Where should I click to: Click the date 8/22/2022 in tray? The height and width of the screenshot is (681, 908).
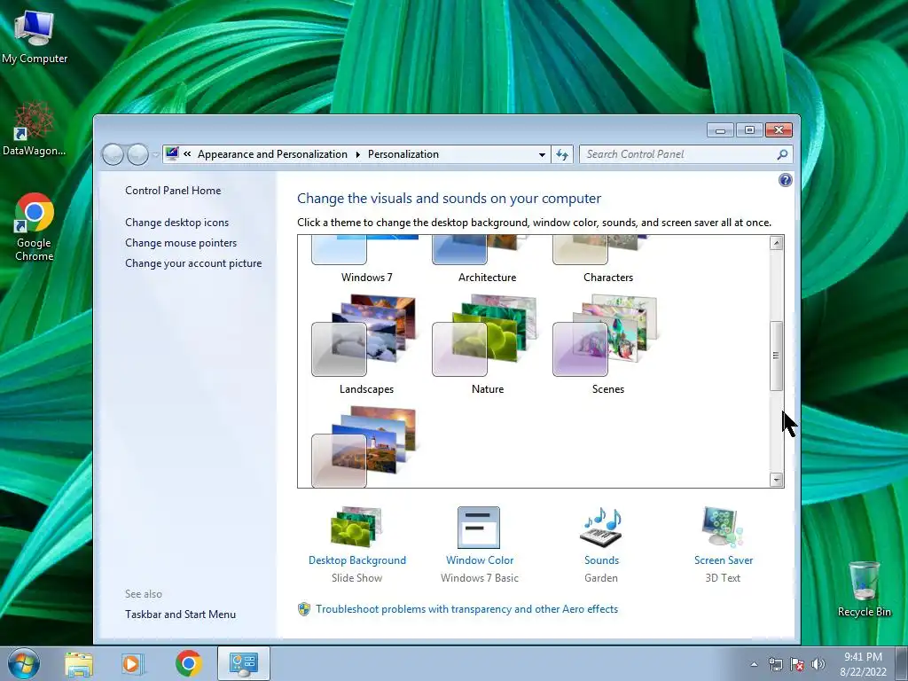(863, 672)
